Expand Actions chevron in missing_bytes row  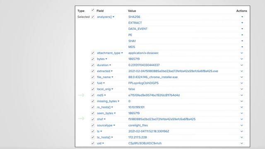click(x=242, y=101)
